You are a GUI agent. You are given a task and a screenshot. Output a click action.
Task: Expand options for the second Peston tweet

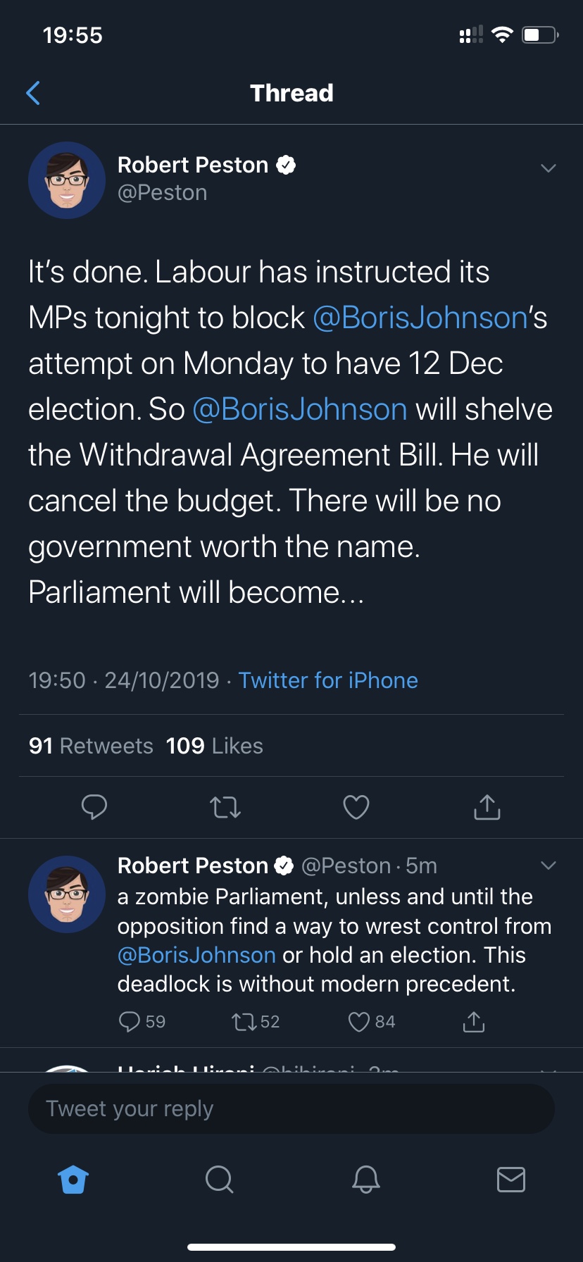548,866
